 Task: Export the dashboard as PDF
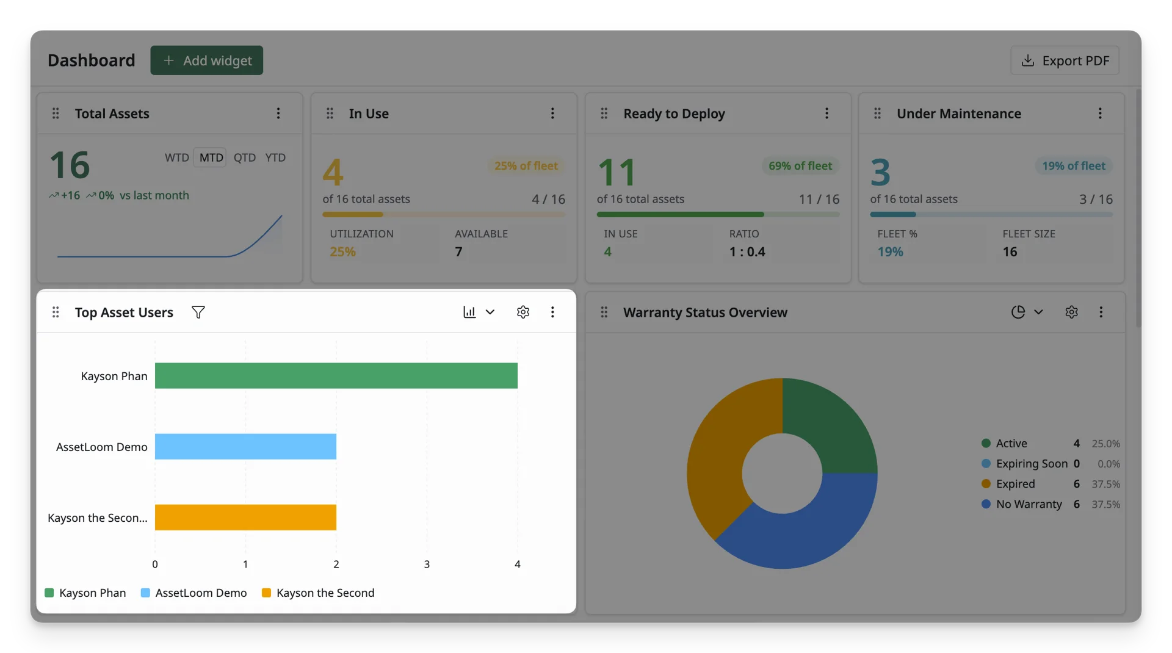[1065, 60]
